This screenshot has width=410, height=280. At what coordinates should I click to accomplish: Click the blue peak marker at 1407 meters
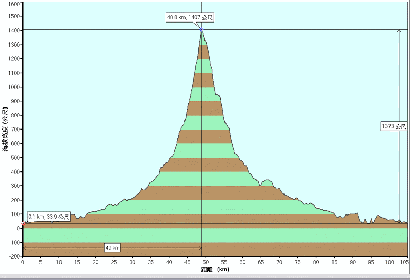[202, 30]
